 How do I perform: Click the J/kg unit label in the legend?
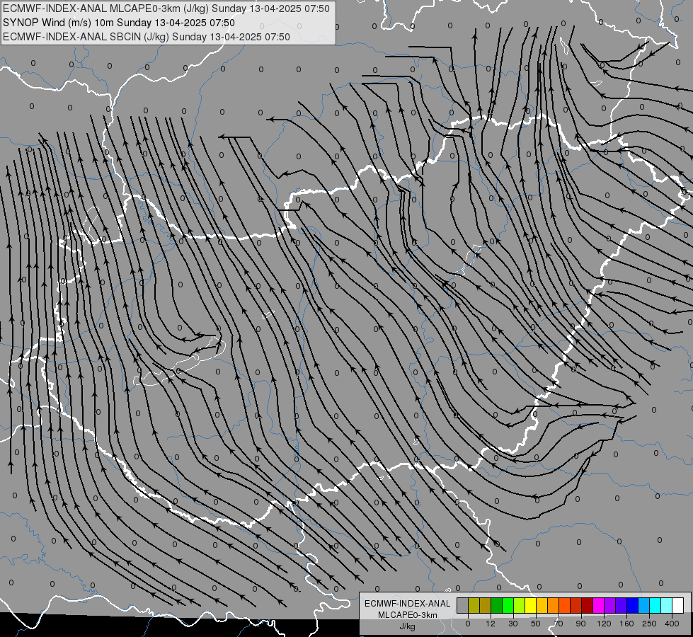tap(407, 626)
